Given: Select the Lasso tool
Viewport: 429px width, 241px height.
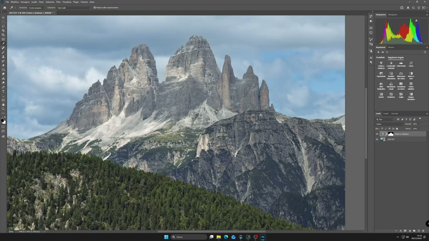Looking at the screenshot, I should pos(3,26).
